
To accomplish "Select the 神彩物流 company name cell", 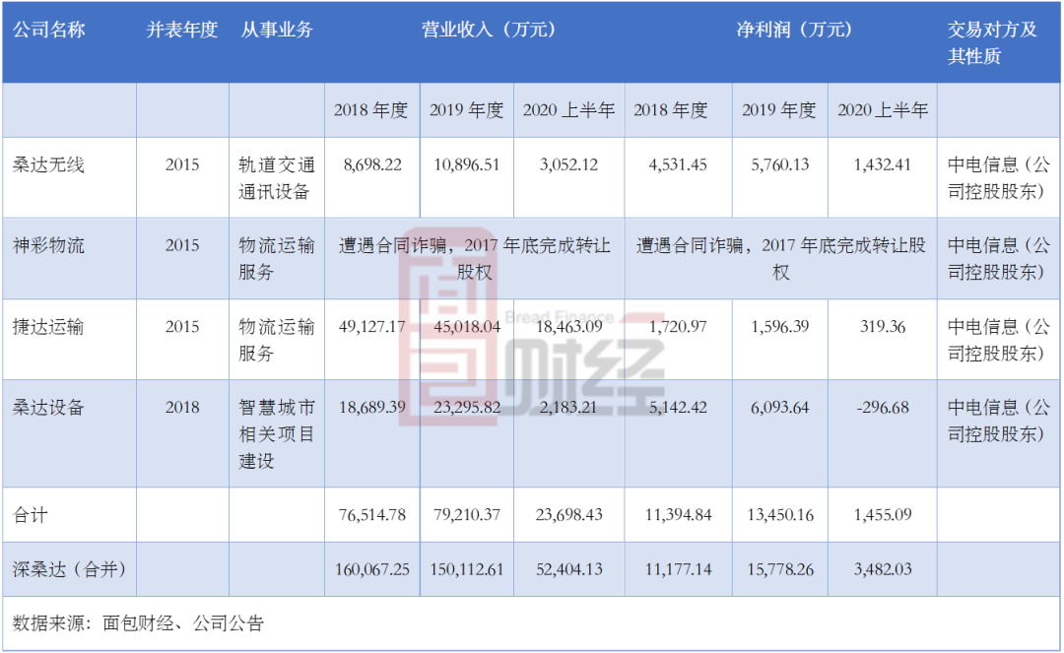I will click(48, 245).
